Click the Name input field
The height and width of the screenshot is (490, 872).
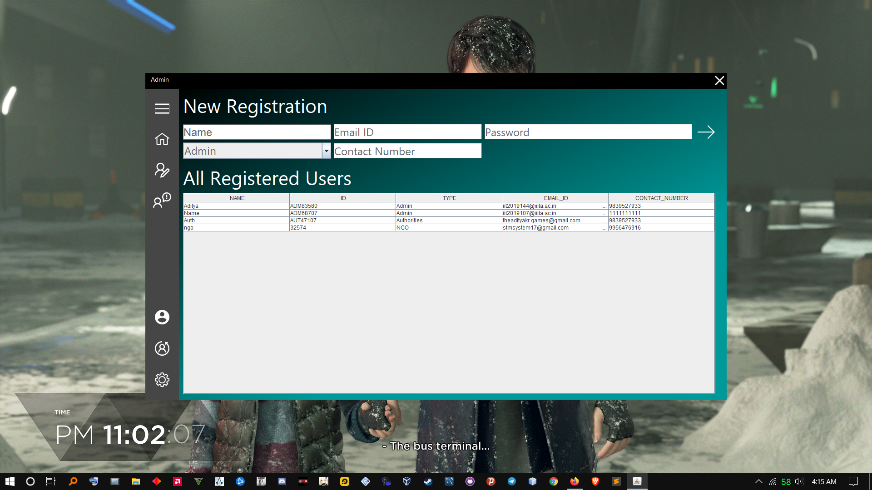pyautogui.click(x=257, y=132)
